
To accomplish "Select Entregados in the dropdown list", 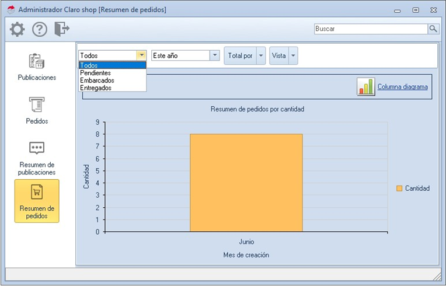I will [x=112, y=88].
